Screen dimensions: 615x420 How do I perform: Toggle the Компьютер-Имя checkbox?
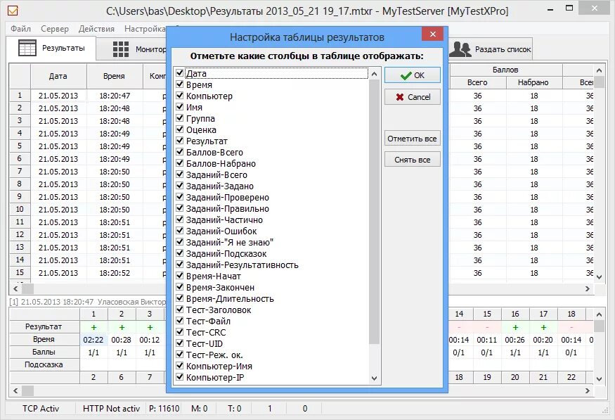pos(180,366)
